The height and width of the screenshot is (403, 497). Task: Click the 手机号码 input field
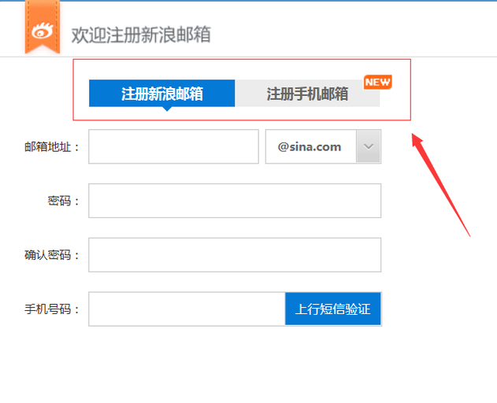pyautogui.click(x=187, y=309)
